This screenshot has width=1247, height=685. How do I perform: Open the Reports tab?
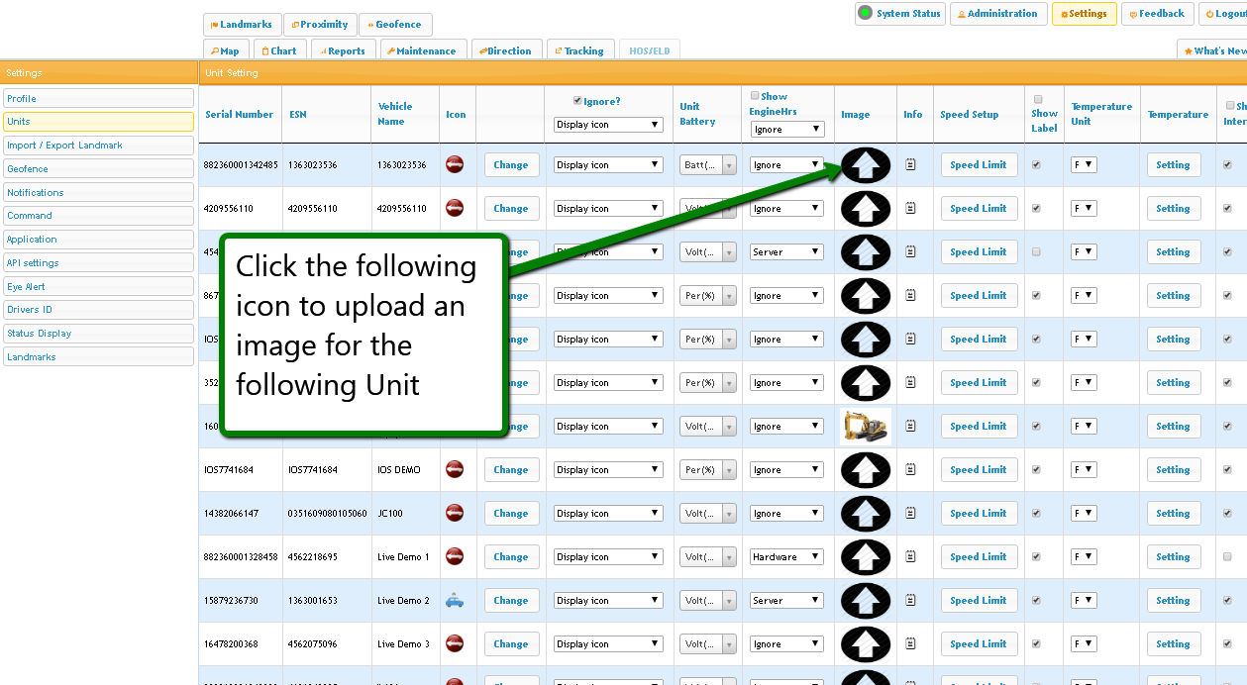tap(344, 51)
